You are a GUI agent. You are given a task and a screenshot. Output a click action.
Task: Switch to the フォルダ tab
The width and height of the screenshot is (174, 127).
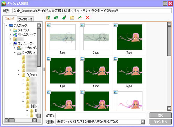tap(10, 19)
